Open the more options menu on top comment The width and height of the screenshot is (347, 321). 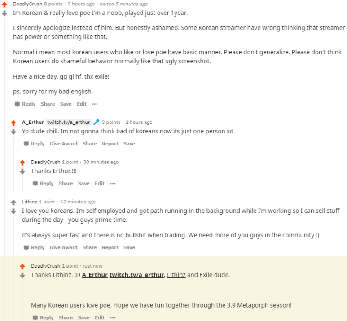(x=95, y=104)
